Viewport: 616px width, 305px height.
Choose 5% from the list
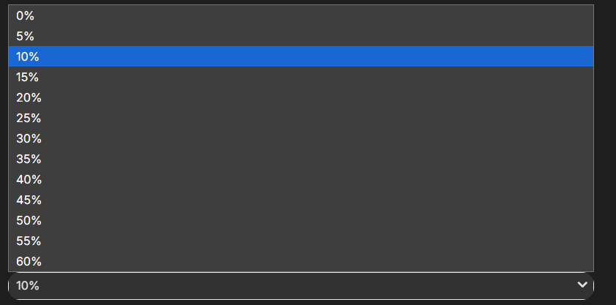point(301,36)
